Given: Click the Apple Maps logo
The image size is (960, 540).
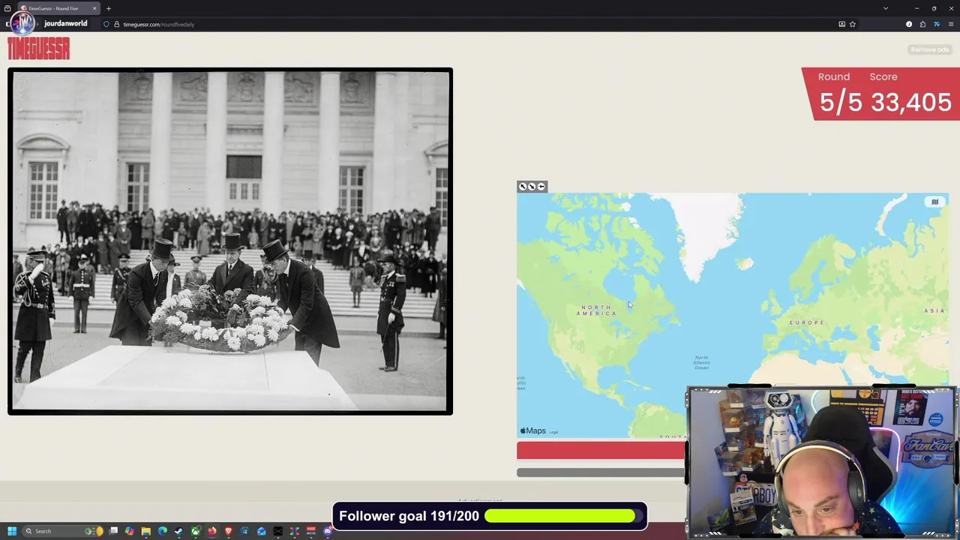Looking at the screenshot, I should tap(533, 431).
